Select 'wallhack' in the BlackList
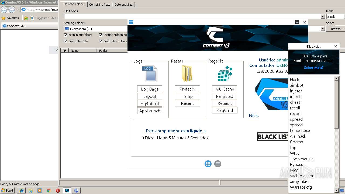Viewport: 345px width, 194px height. (x=298, y=136)
